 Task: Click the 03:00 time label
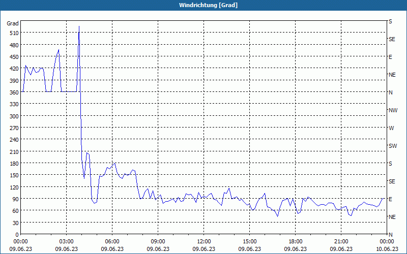pyautogui.click(x=67, y=242)
